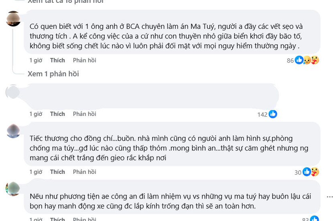333x221 pixels.
Task: Click "1 giờ" timestamp under the blurred comment
Action: (36, 114)
